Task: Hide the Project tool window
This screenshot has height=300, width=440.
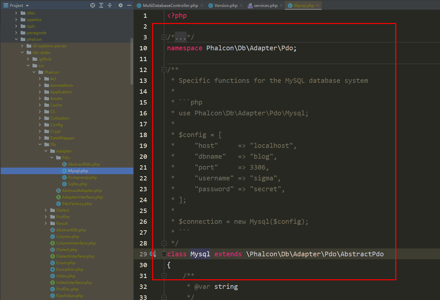Action: pos(128,5)
